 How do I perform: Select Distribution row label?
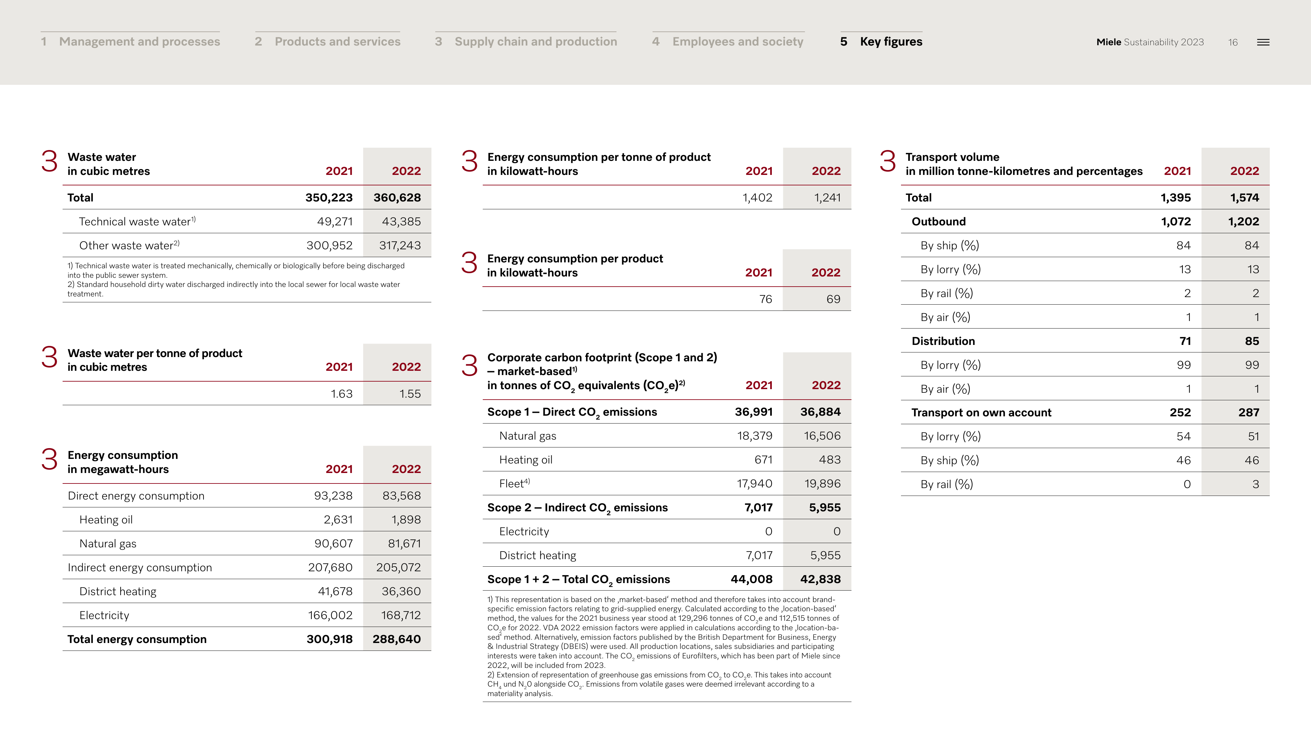pos(943,341)
